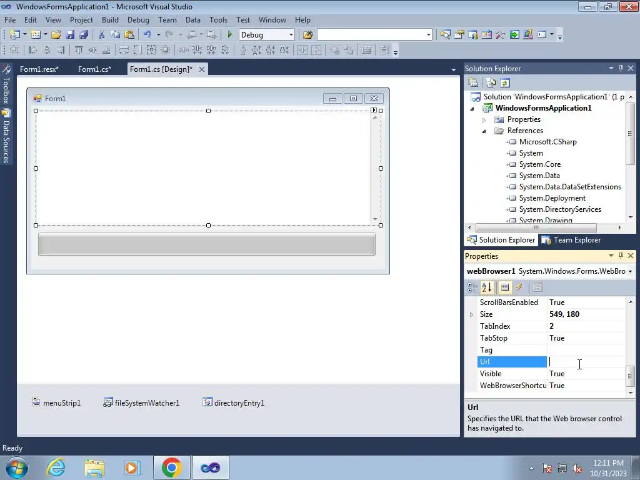The width and height of the screenshot is (640, 480).
Task: Click the Copy toolbar icon
Action: click(116, 35)
